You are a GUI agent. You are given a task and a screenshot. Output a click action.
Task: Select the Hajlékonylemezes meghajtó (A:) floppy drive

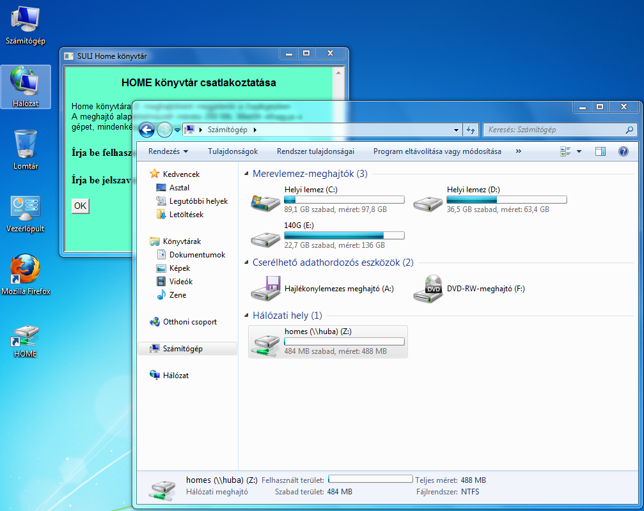point(323,289)
